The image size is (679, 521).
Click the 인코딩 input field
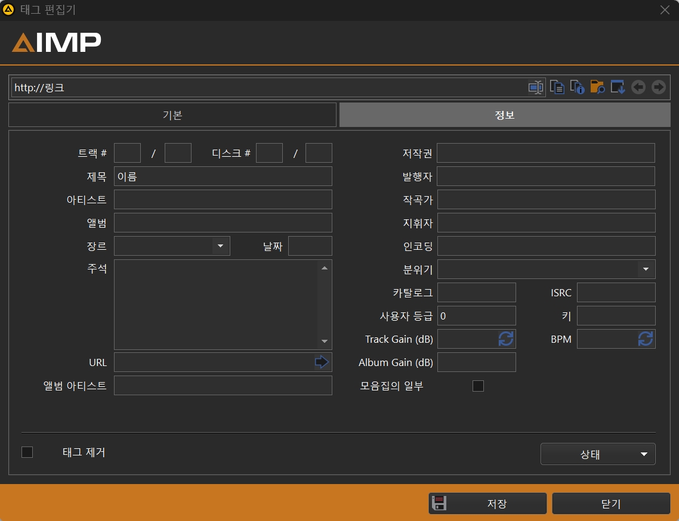[547, 246]
